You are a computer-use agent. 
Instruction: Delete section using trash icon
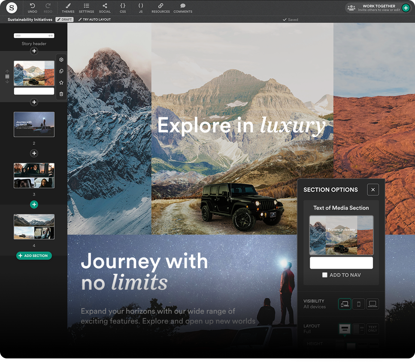[x=61, y=94]
